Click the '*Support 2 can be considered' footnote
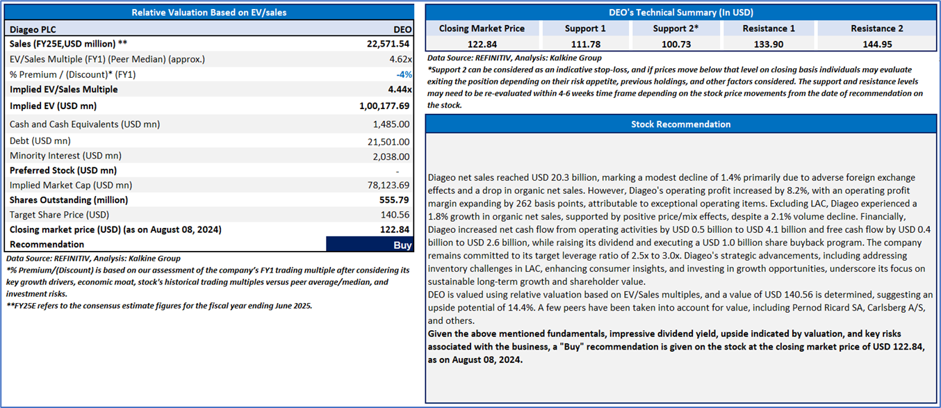Image resolution: width=941 pixels, height=408 pixels. tap(676, 87)
